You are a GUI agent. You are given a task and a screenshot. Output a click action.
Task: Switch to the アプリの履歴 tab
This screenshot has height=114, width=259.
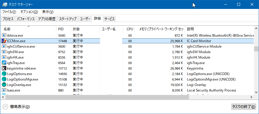pyautogui.click(x=47, y=19)
